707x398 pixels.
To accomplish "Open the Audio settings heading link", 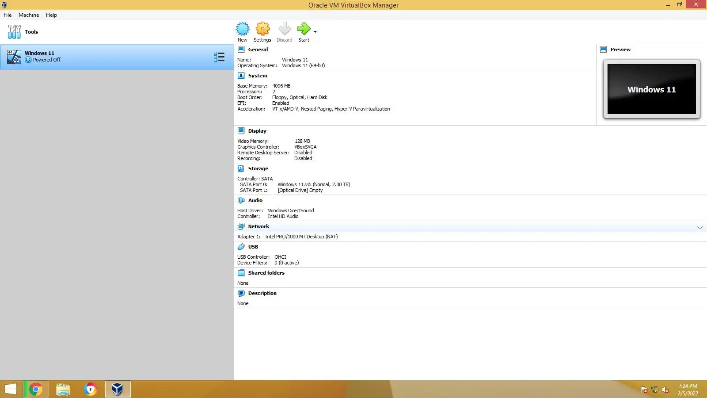I will point(255,200).
